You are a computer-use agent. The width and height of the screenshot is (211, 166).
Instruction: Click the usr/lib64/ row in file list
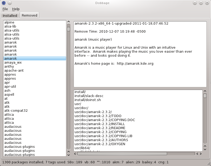(x=138, y=148)
